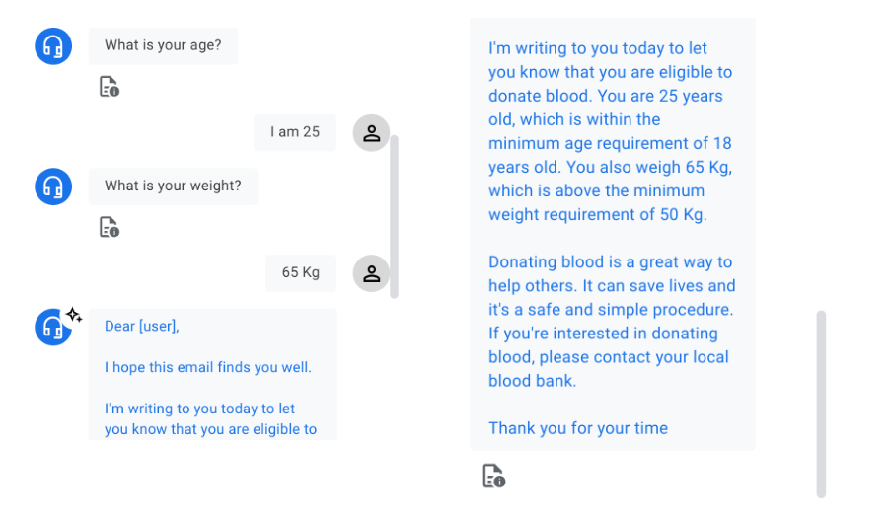Click "I hope this email finds you well." text
This screenshot has width=890, height=521.
208,367
